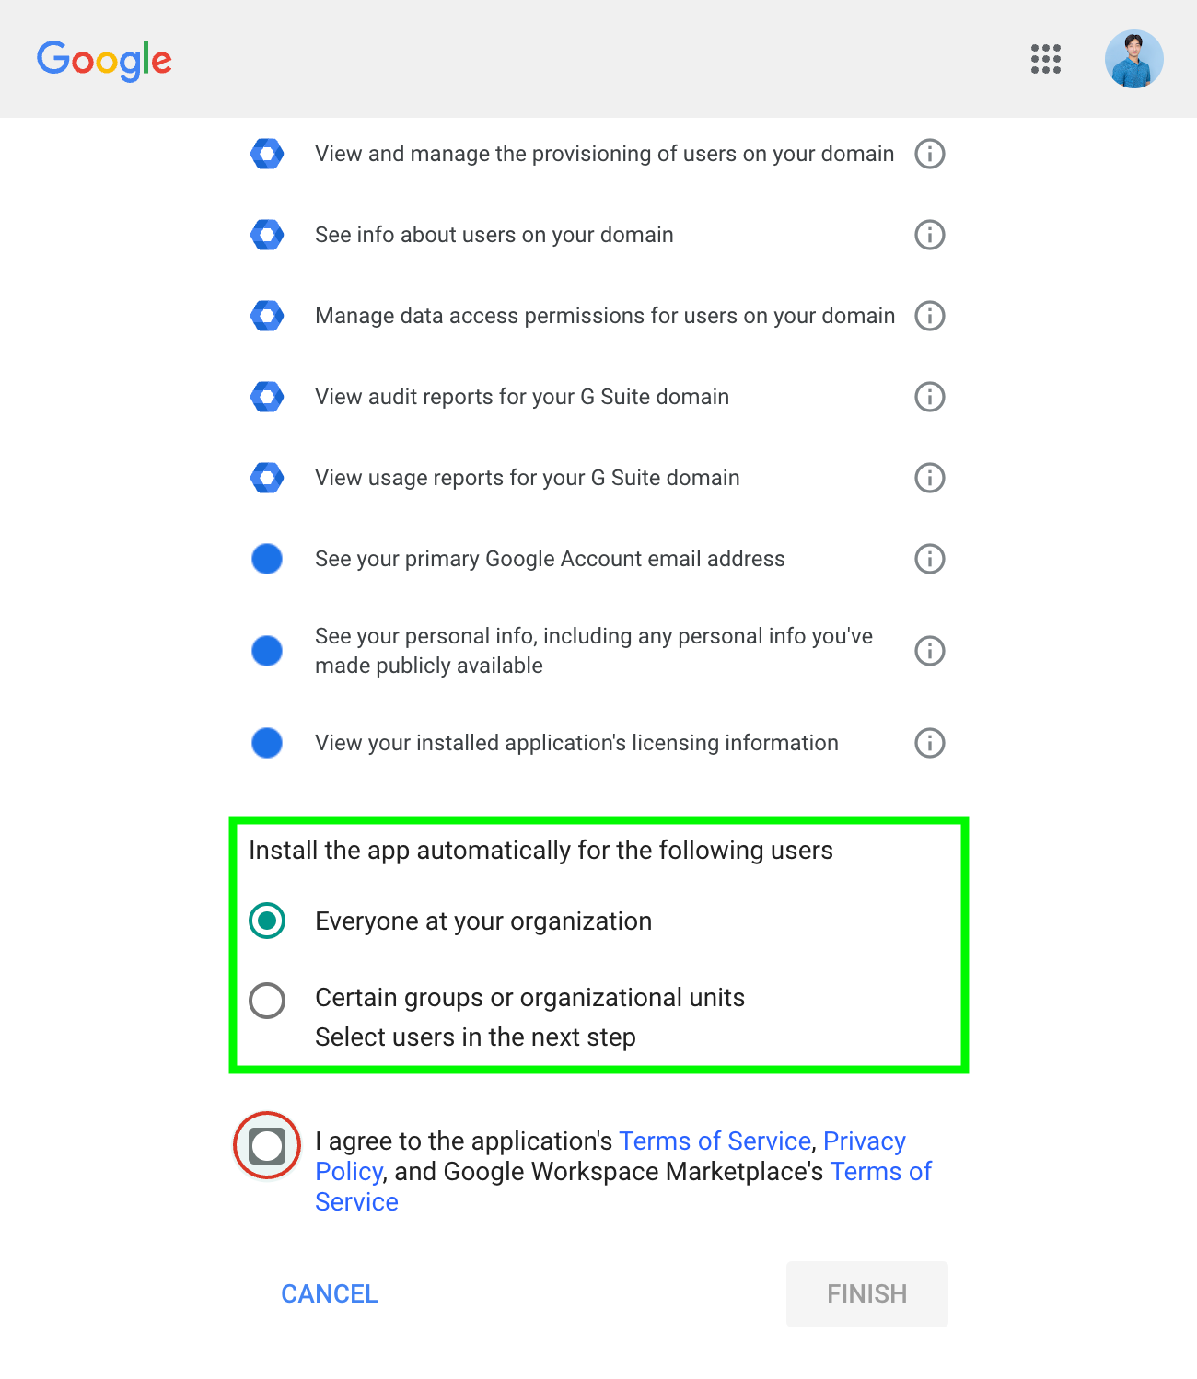Check the agree to Terms checkbox
The width and height of the screenshot is (1197, 1379).
coord(267,1146)
